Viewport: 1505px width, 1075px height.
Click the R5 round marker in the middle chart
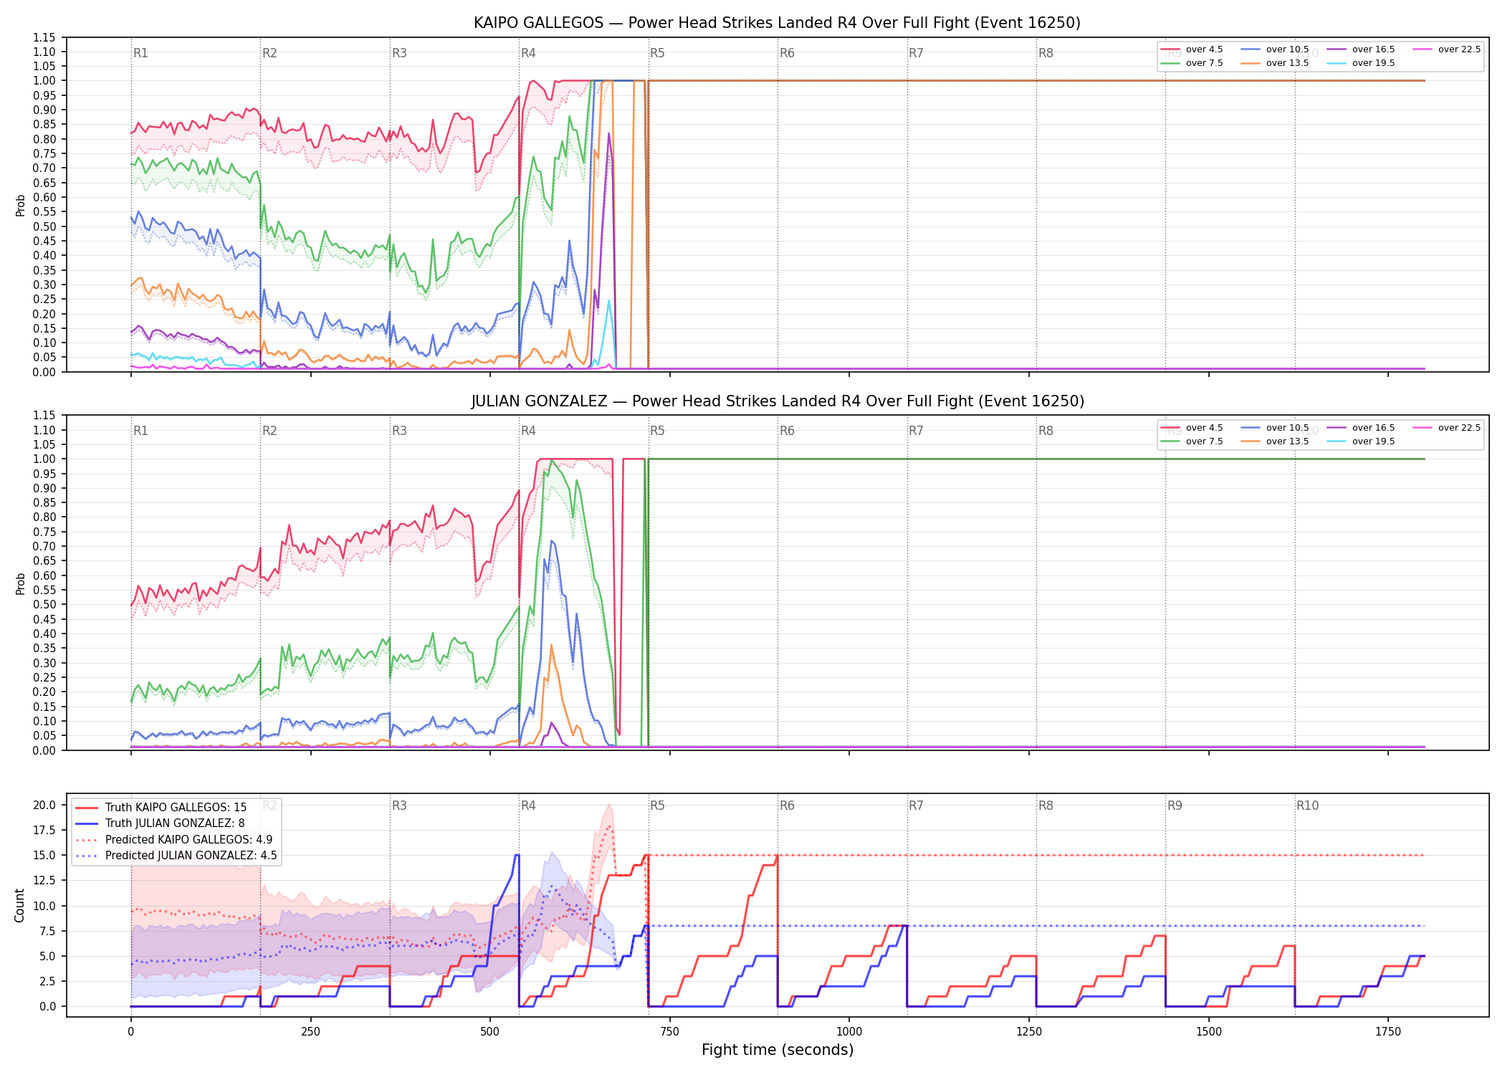coord(657,431)
